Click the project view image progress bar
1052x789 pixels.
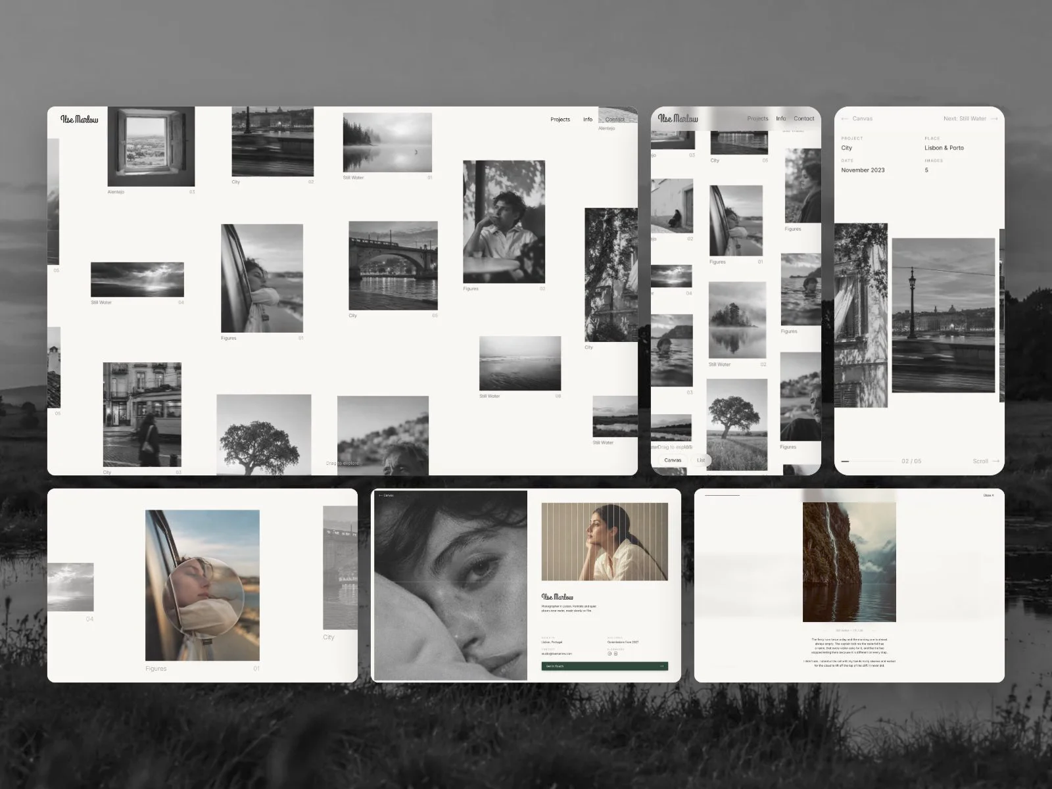(867, 462)
